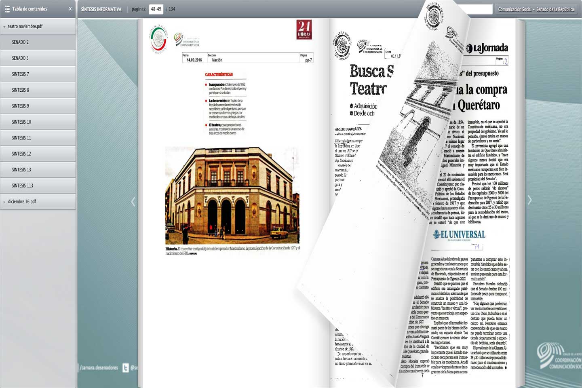582x388 pixels.
Task: Open the SENADO 3 entry
Action: tap(38, 58)
